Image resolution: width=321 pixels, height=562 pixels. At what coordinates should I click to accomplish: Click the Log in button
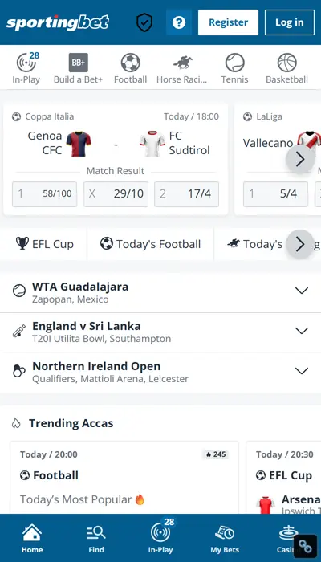[x=290, y=22]
